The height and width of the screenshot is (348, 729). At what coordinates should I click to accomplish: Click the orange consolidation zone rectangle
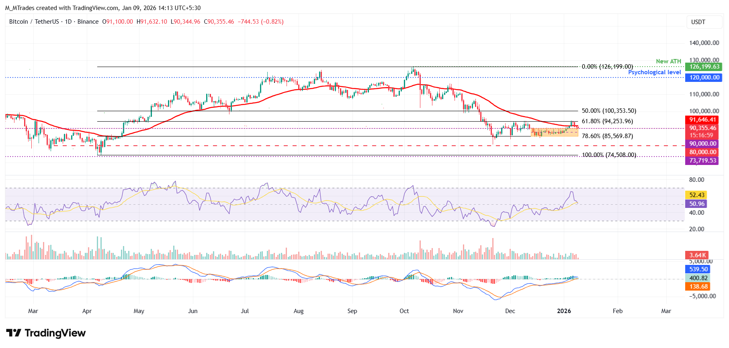(555, 132)
